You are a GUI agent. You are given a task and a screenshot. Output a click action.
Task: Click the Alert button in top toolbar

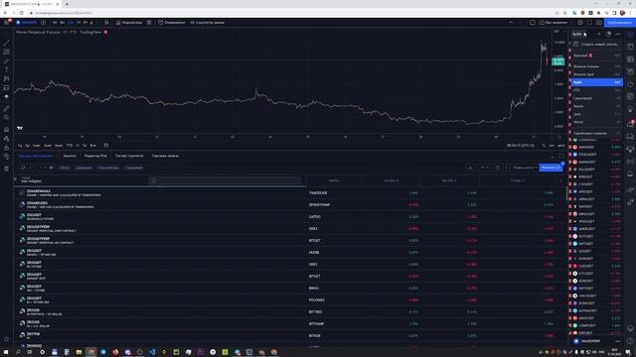172,22
